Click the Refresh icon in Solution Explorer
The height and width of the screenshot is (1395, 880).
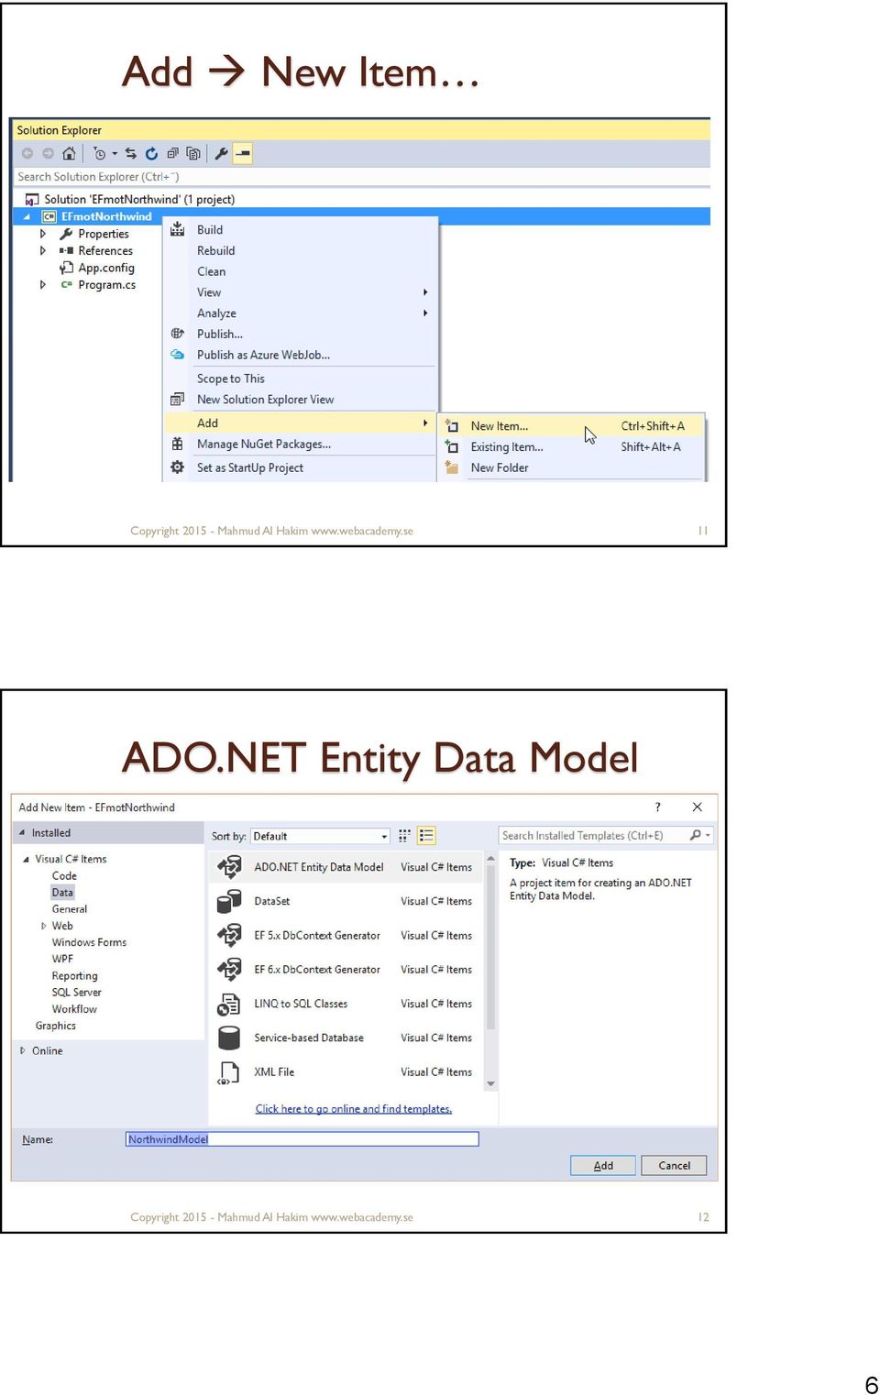pyautogui.click(x=151, y=153)
